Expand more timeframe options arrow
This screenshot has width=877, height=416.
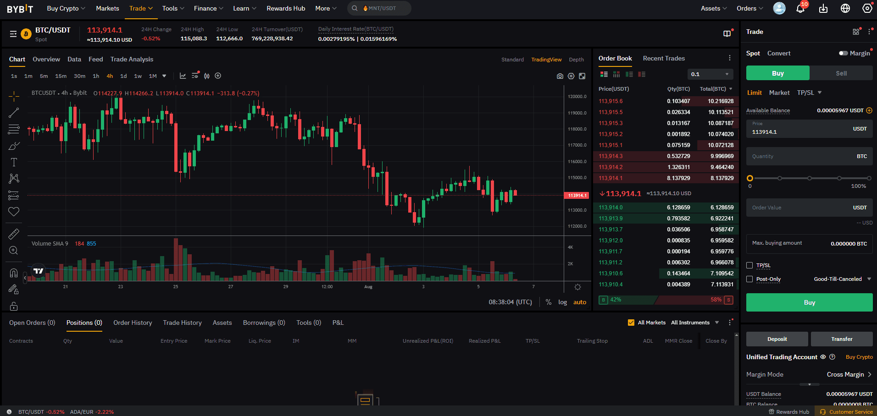164,76
